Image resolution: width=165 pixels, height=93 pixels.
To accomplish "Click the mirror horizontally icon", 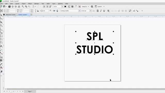I will coord(54,11).
